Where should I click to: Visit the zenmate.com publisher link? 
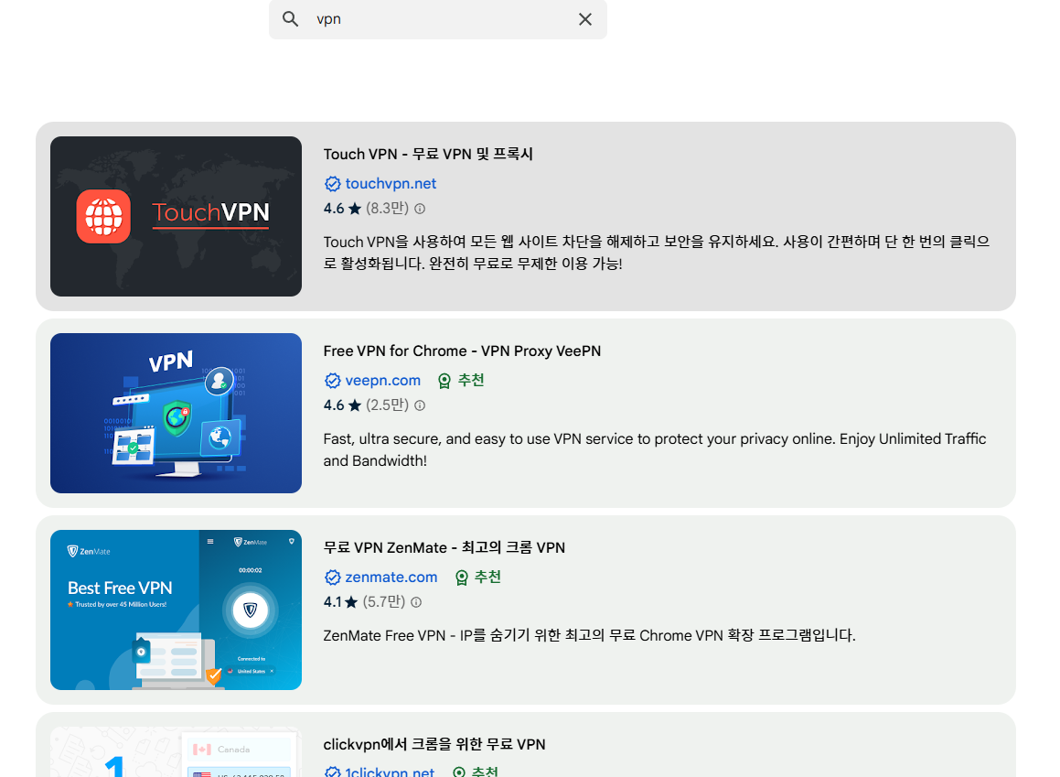(391, 577)
